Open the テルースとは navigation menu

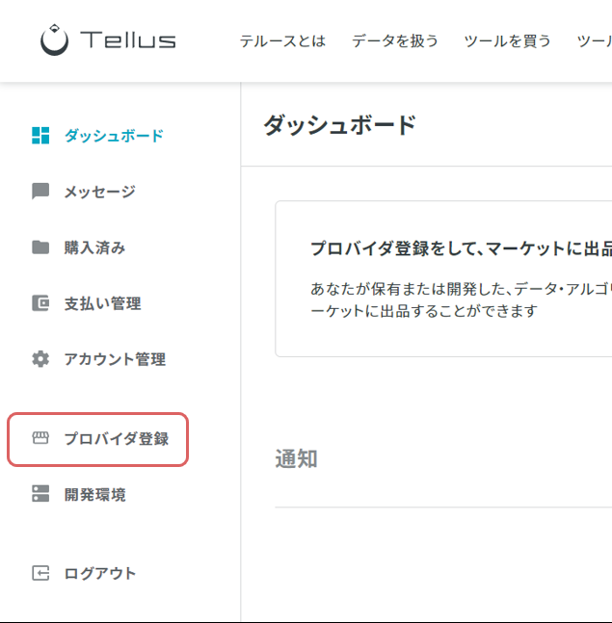[x=282, y=41]
